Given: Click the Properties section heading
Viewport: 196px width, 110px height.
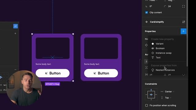Looking at the screenshot, I should 150,31.
